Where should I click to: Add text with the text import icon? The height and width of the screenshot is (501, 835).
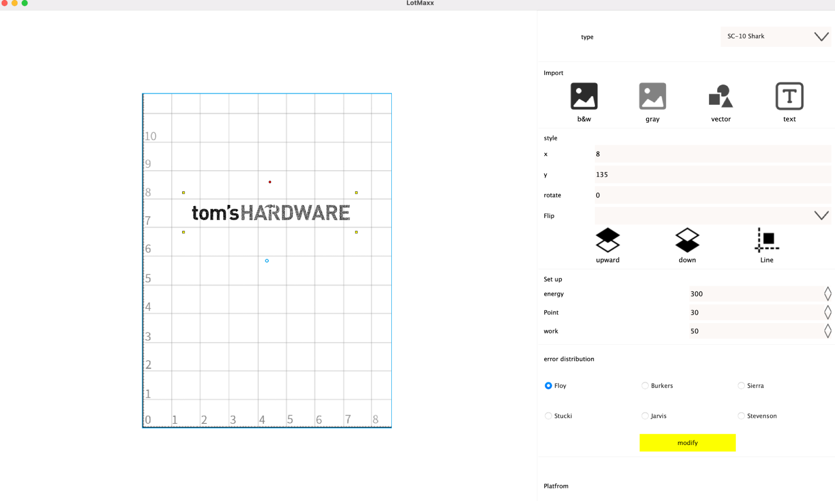click(789, 96)
